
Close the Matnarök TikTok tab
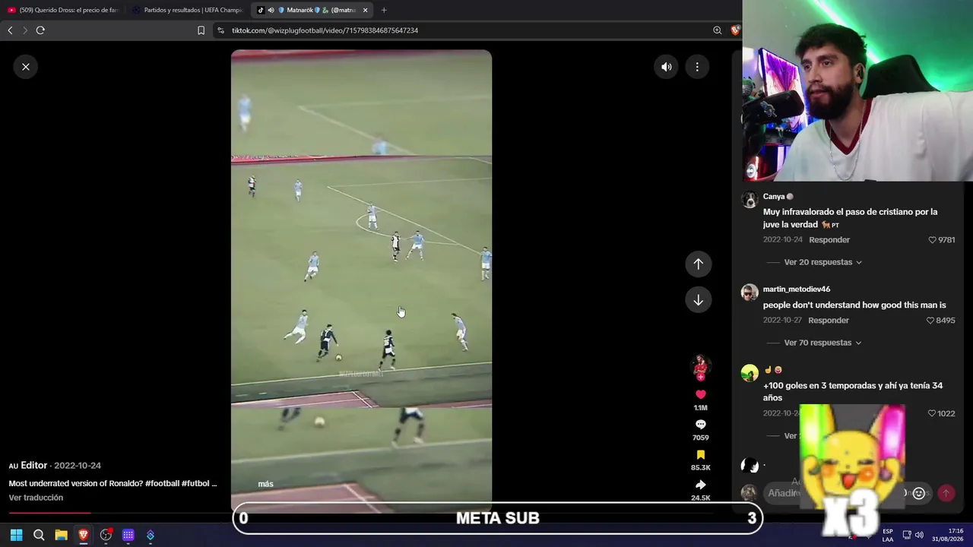(365, 10)
